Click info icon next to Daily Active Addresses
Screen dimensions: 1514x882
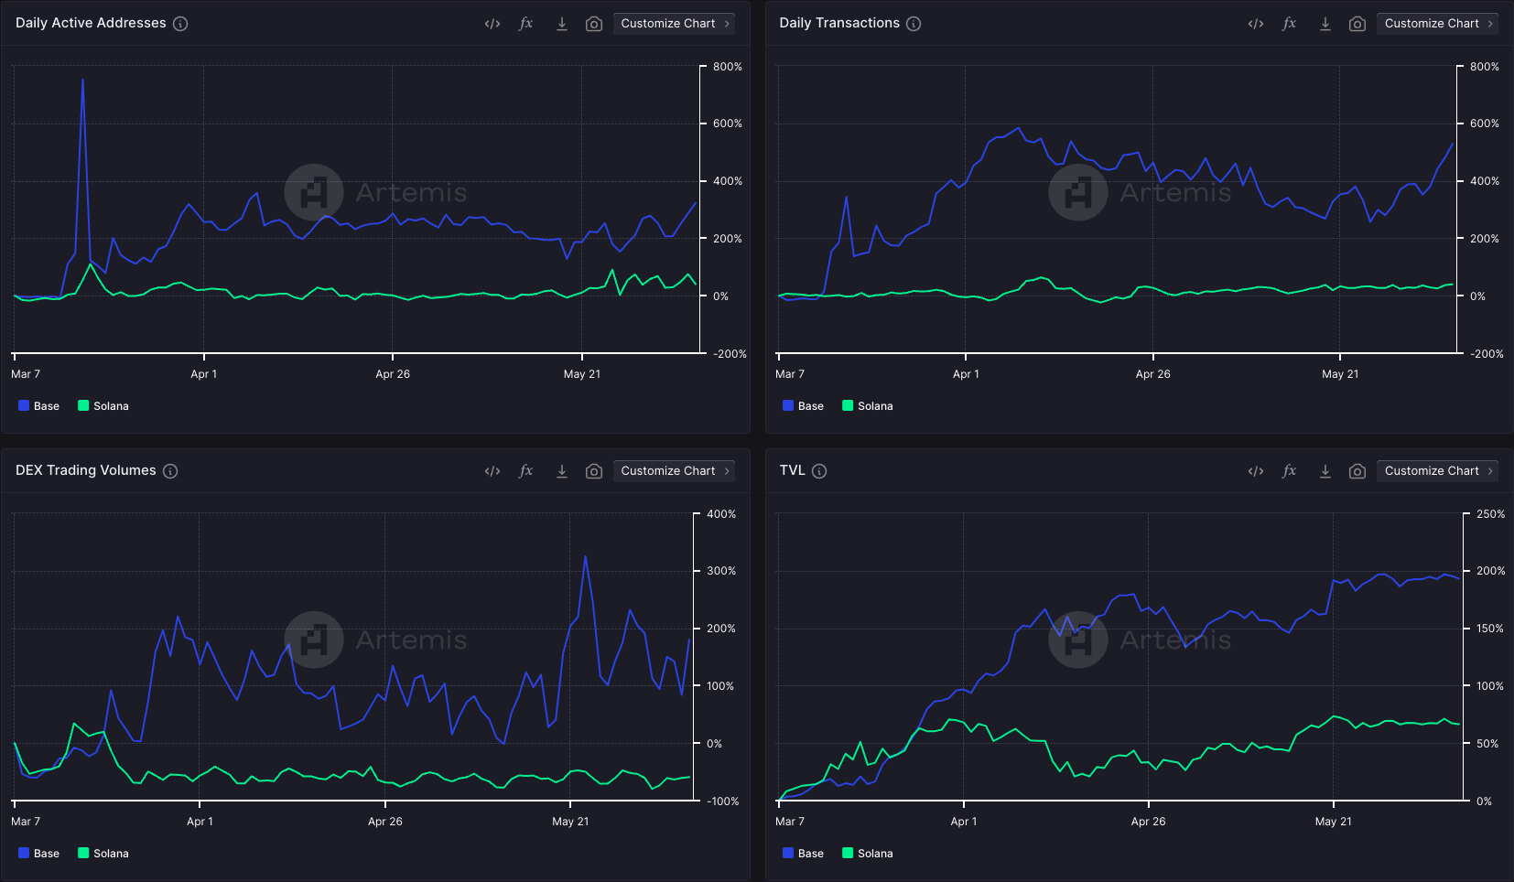pos(180,24)
